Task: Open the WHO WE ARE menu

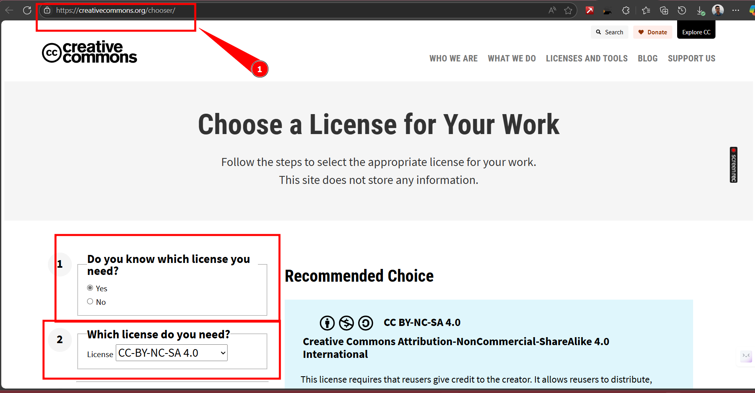Action: pyautogui.click(x=454, y=59)
